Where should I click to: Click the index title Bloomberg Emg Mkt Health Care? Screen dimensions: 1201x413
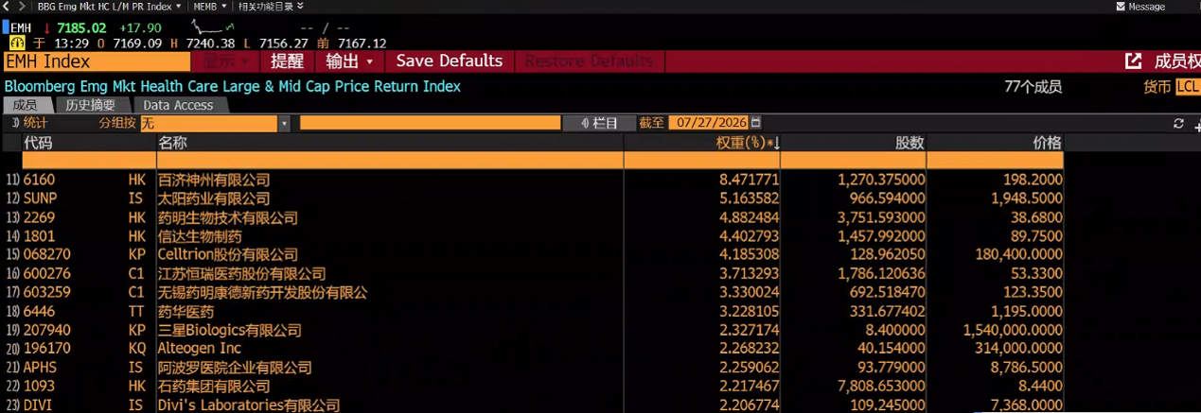tap(233, 87)
